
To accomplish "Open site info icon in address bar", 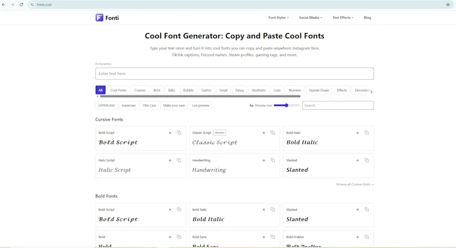I will pyautogui.click(x=32, y=5).
